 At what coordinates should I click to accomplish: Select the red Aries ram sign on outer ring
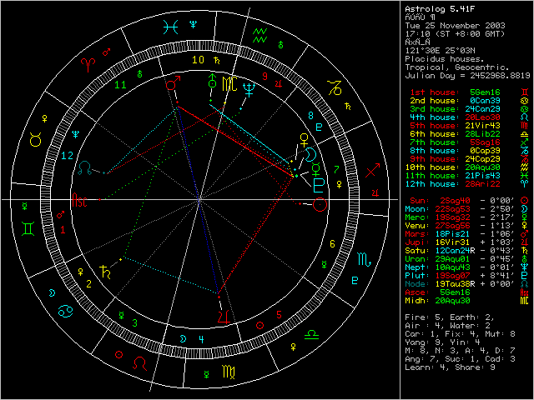coord(88,65)
